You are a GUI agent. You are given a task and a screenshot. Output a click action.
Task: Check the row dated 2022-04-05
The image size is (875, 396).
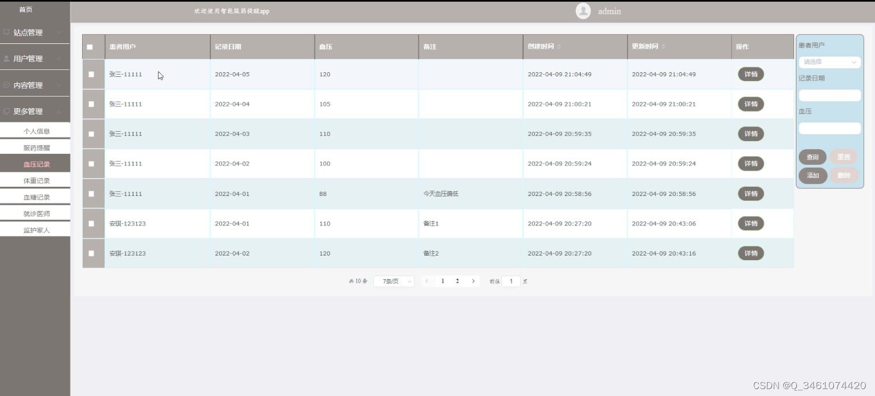pyautogui.click(x=91, y=74)
